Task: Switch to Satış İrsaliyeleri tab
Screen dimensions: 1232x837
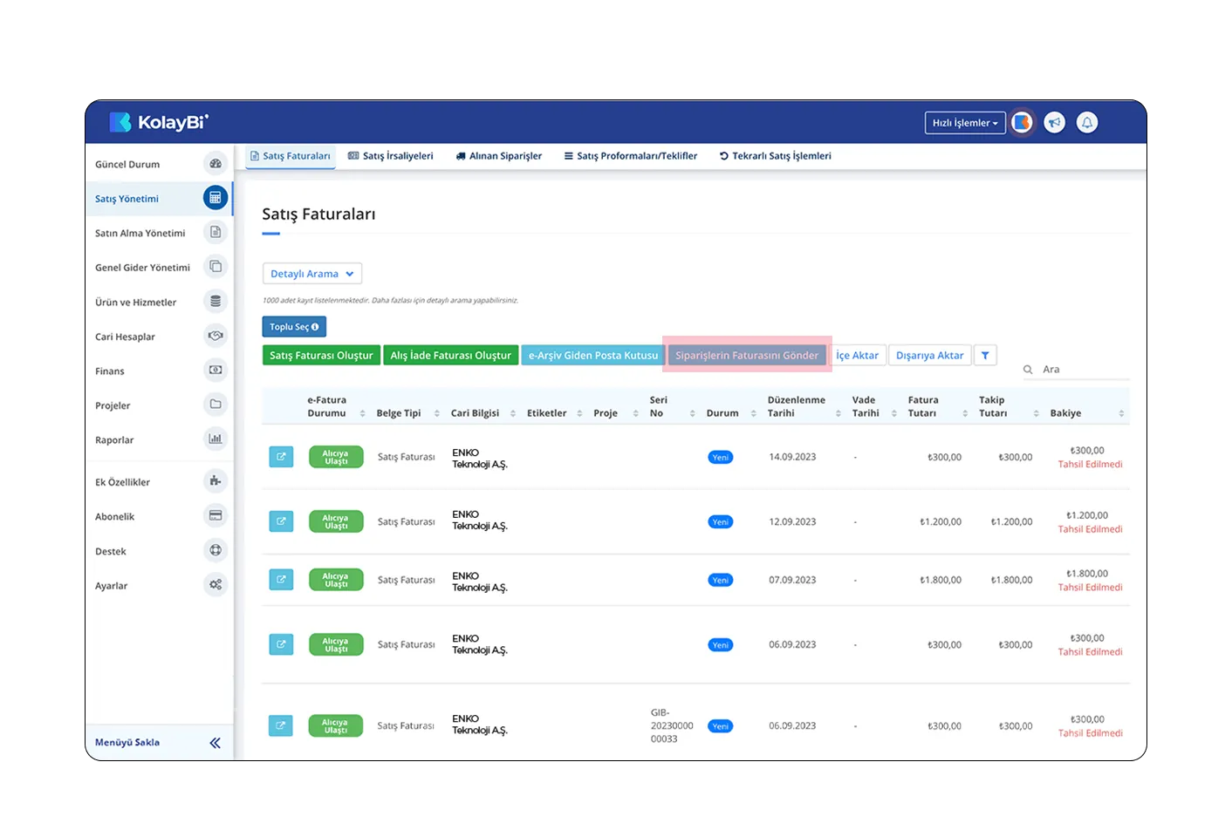Action: pyautogui.click(x=391, y=156)
